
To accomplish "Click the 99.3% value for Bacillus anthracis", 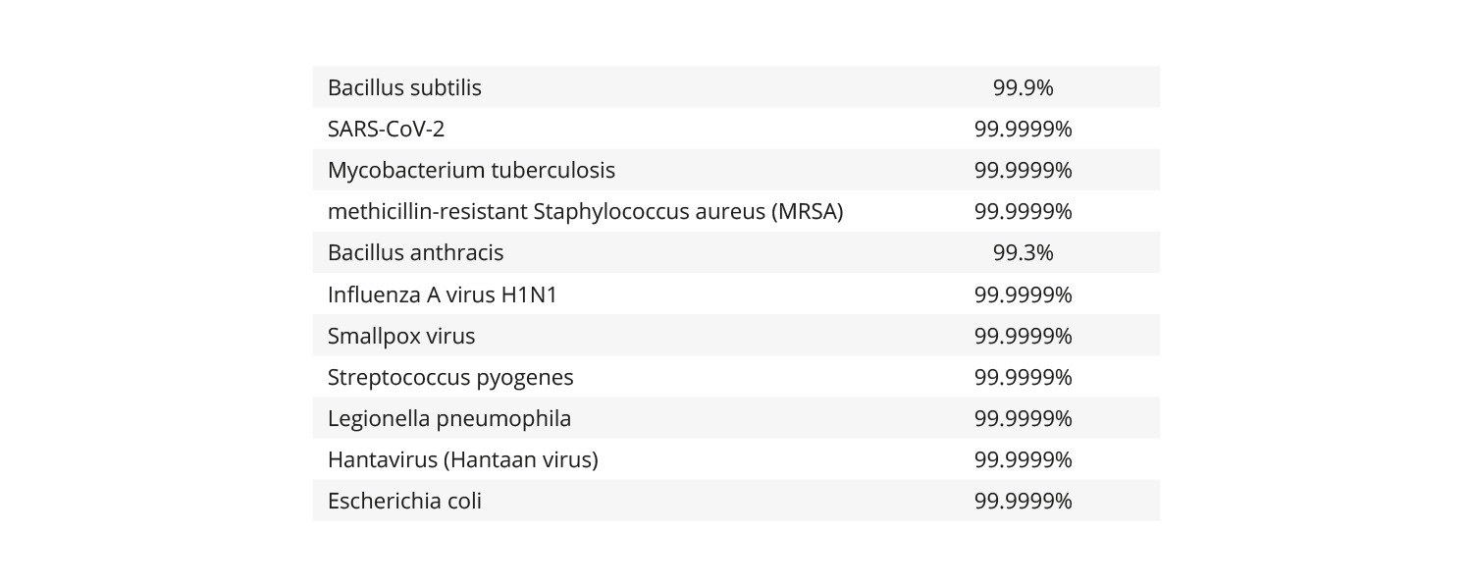I will coord(1023,252).
